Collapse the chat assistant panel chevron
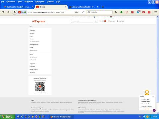The width and height of the screenshot is (159, 119). pos(153,97)
